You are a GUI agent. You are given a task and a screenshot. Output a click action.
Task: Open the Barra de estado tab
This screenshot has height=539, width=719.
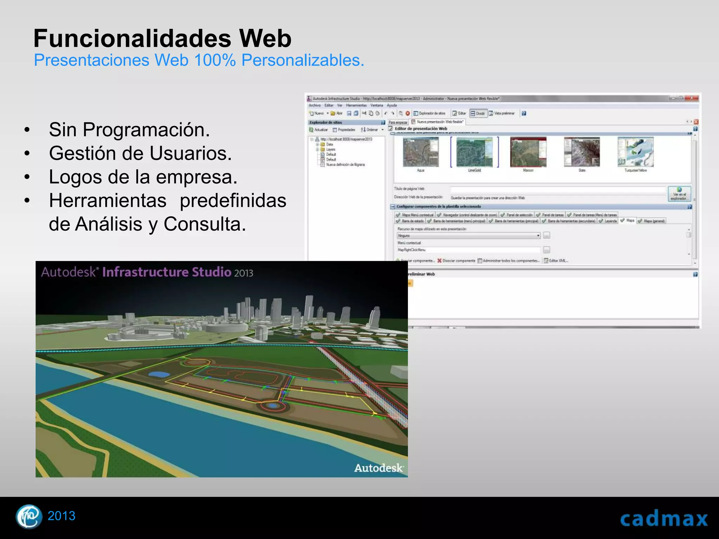[410, 221]
